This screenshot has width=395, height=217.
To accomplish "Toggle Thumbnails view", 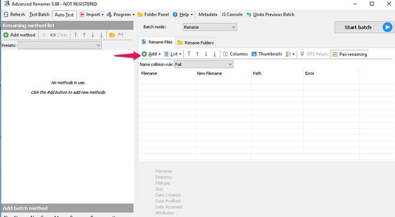I will (267, 54).
